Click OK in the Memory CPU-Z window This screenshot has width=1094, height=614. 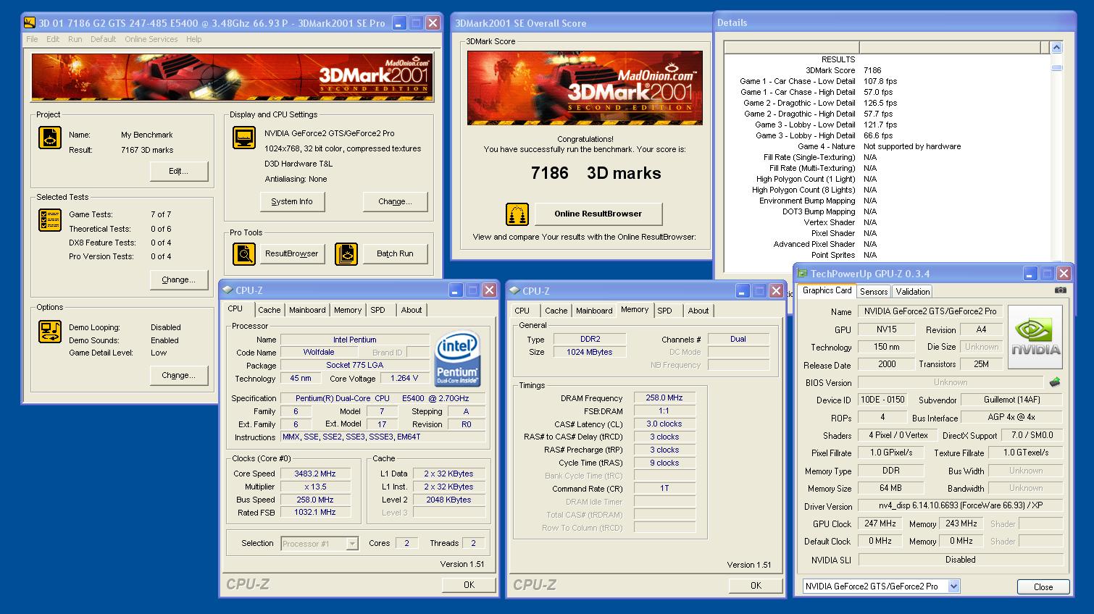coord(756,586)
